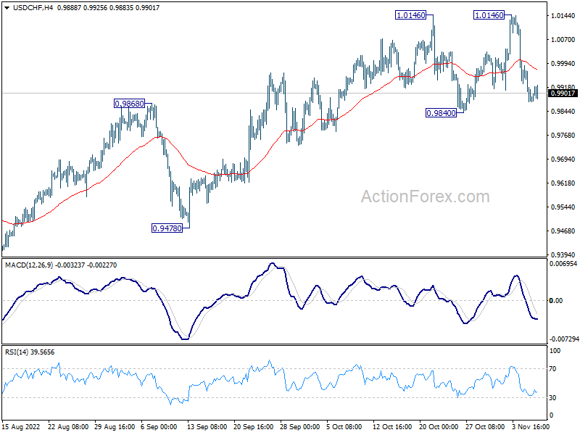Click the 0.98400 price label

coord(441,113)
